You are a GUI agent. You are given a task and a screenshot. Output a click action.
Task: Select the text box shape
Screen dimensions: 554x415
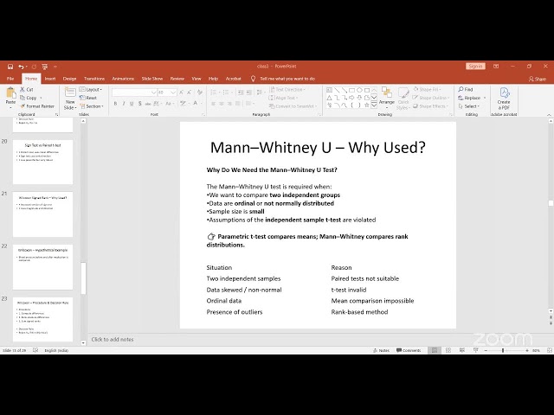[329, 90]
